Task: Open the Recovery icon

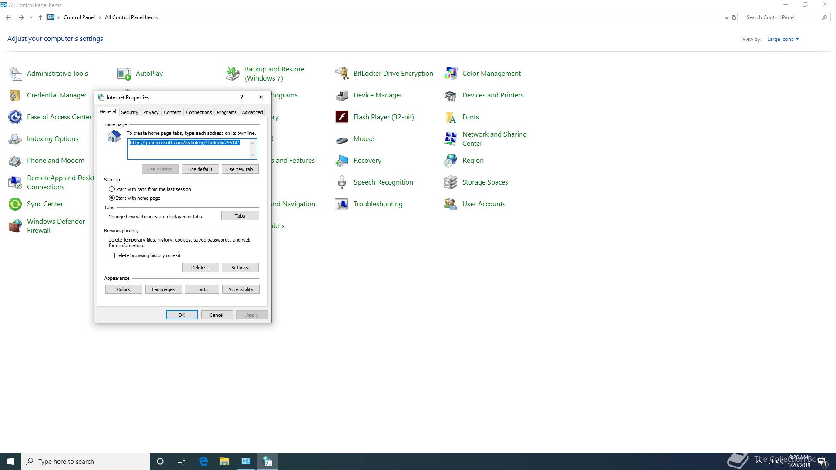Action: (342, 161)
